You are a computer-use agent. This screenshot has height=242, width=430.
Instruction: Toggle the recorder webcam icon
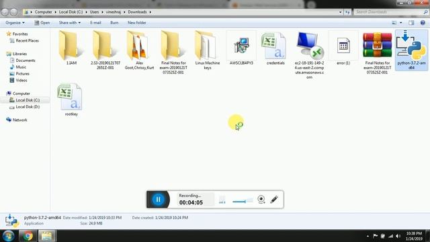point(261,200)
